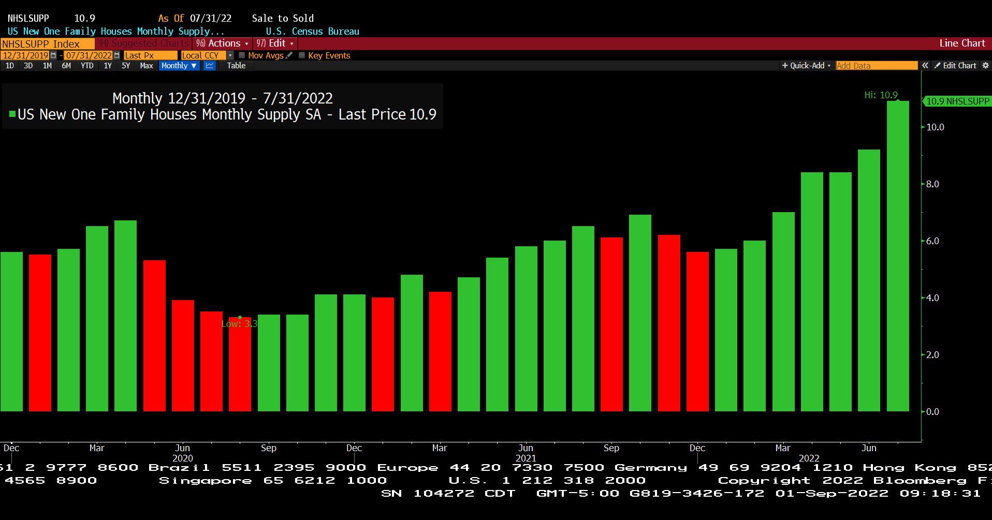Viewport: 992px width, 520px height.
Task: Click the 2021 year axis label
Action: click(x=526, y=458)
